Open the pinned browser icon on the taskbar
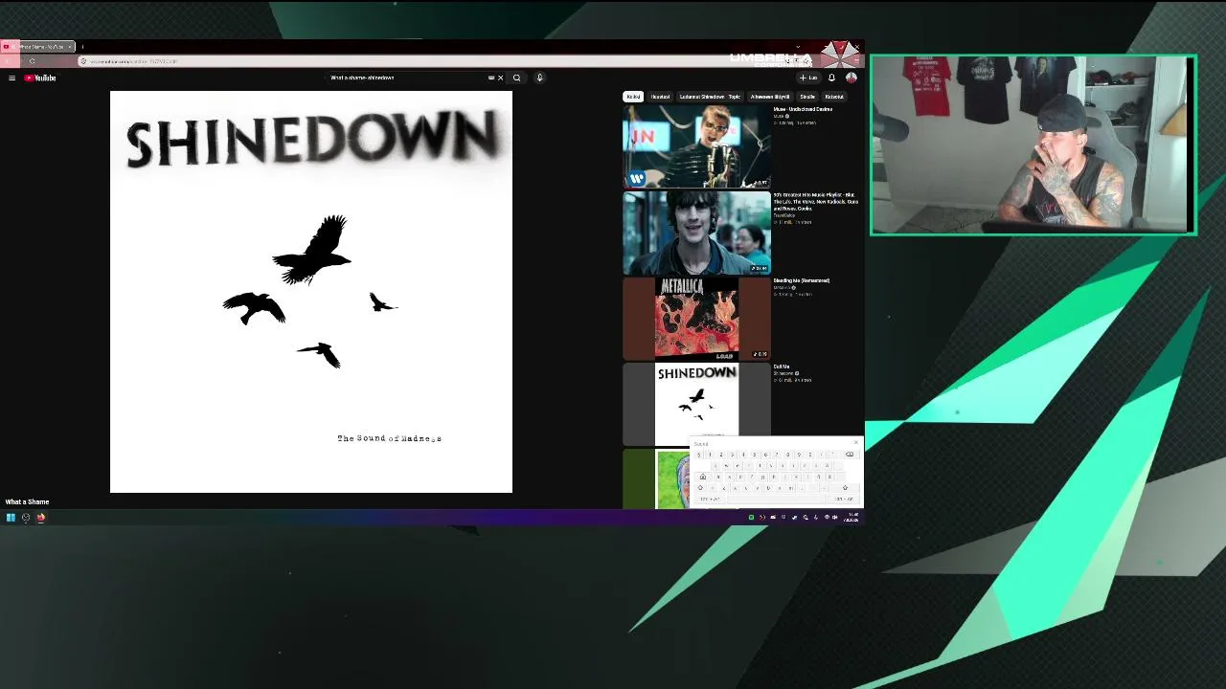Viewport: 1226px width, 689px height. (41, 518)
